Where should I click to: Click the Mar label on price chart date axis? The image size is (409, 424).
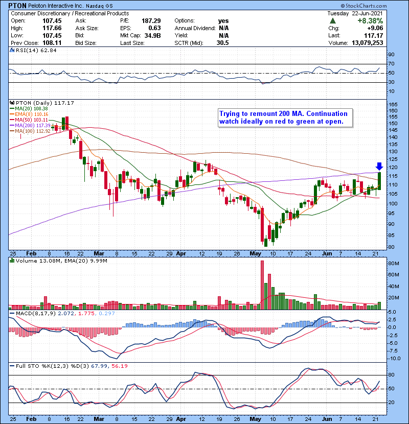tap(99, 254)
